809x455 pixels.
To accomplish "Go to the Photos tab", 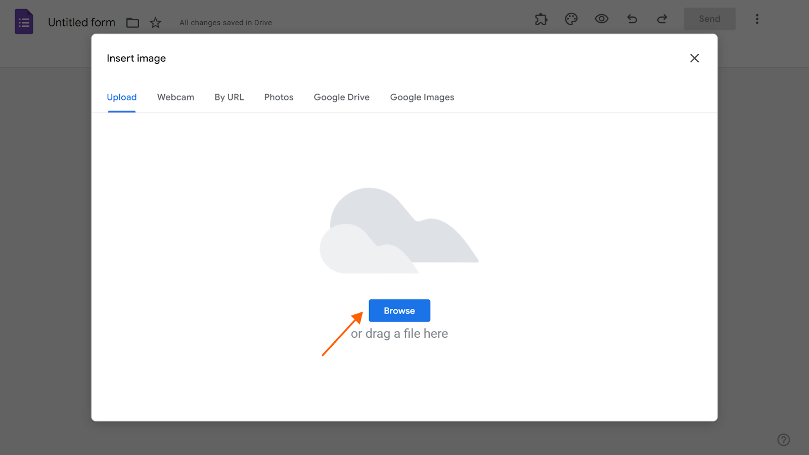I will [x=279, y=97].
